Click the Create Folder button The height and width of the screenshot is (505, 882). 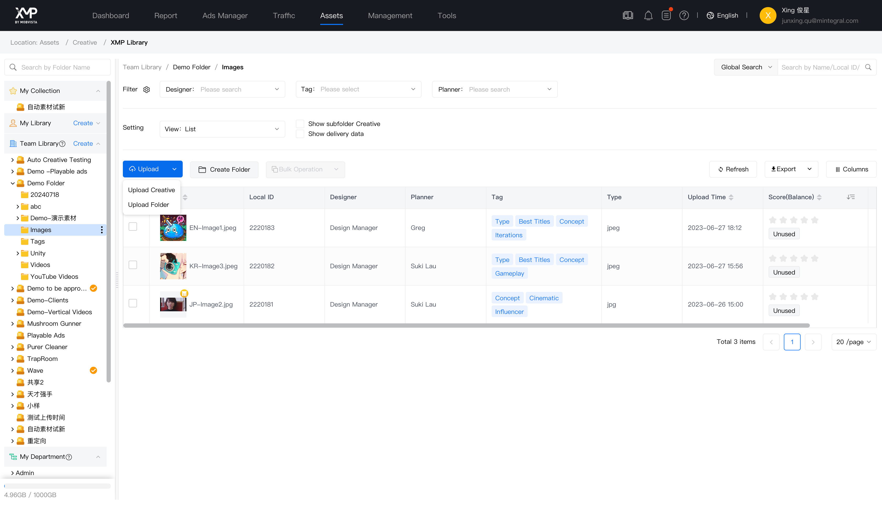[x=224, y=170]
